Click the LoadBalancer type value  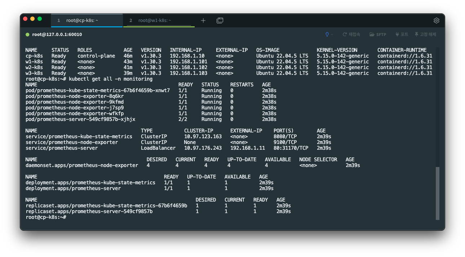[x=158, y=148]
